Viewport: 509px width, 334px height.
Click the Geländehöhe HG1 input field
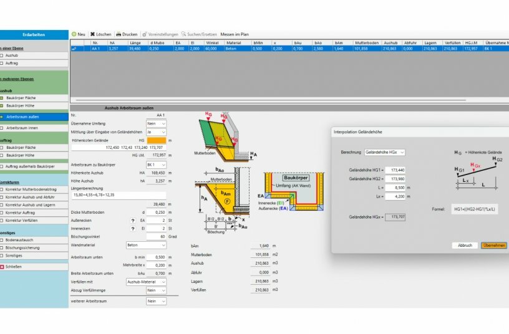pyautogui.click(x=395, y=170)
